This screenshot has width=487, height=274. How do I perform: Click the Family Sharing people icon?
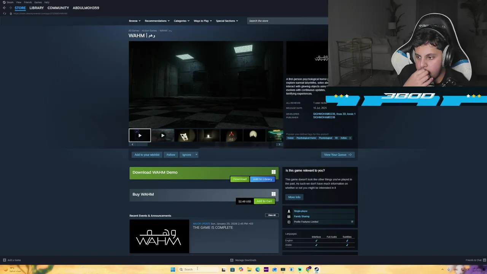[x=289, y=217]
